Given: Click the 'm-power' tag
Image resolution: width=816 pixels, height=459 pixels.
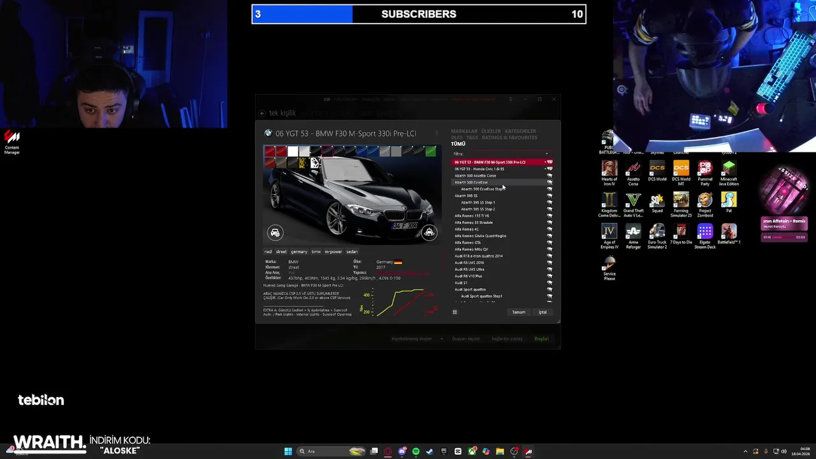Looking at the screenshot, I should coord(333,252).
